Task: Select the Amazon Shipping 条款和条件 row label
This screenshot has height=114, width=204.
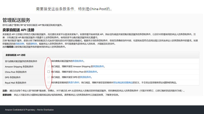Action: pyautogui.click(x=19, y=67)
